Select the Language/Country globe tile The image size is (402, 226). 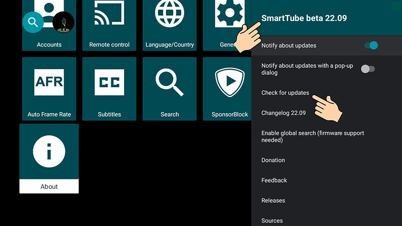170,26
